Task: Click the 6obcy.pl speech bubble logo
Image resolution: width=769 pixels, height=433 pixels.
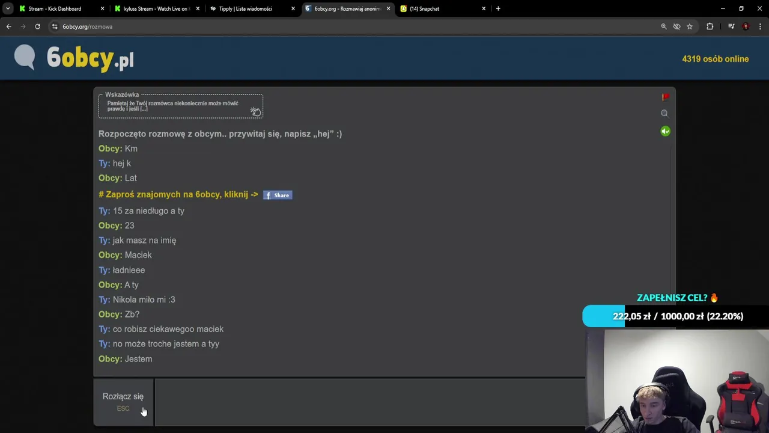Action: [x=25, y=58]
